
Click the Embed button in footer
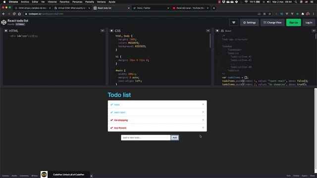pos(296,176)
